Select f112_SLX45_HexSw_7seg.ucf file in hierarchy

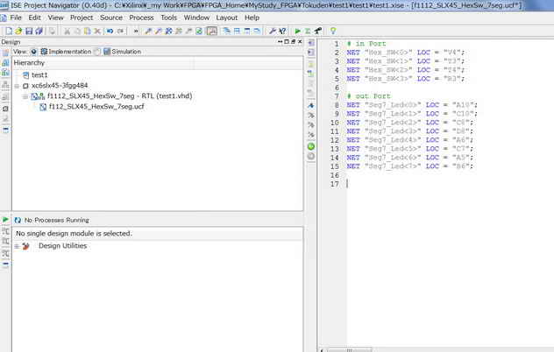(96, 107)
